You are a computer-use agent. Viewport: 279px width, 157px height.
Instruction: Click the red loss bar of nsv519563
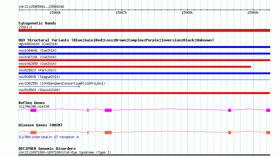click(144, 93)
